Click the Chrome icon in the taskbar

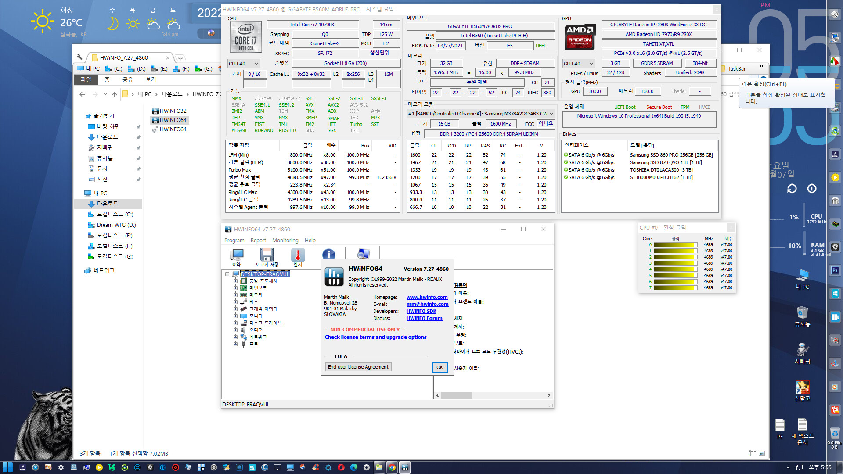(x=392, y=467)
